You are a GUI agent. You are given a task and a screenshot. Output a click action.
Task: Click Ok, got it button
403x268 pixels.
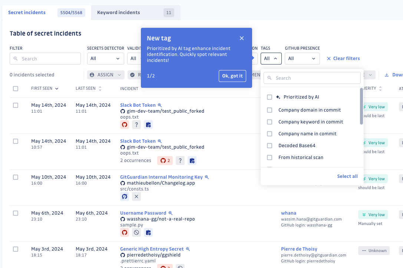click(232, 76)
